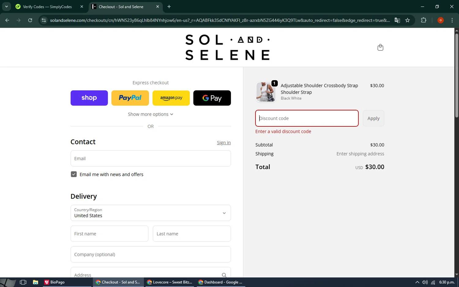
Task: Switch to Lovecore – Sweet Bitz taskbar window
Action: click(x=170, y=282)
